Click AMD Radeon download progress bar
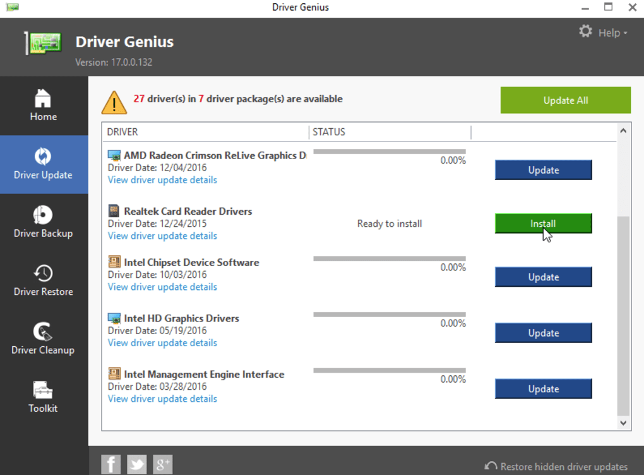 (x=390, y=152)
